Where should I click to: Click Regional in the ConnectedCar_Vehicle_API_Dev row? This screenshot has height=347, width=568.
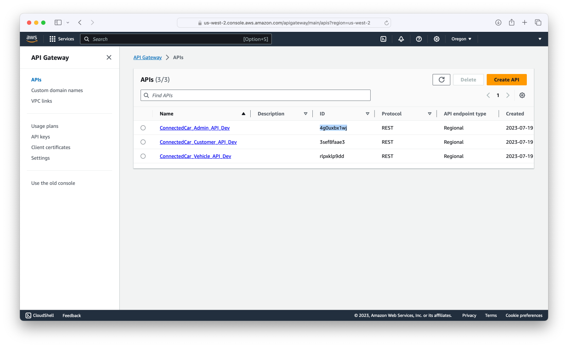[454, 156]
